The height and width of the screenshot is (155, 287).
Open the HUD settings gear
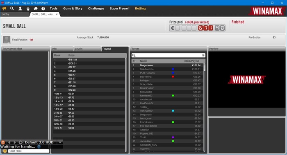(x=20, y=142)
